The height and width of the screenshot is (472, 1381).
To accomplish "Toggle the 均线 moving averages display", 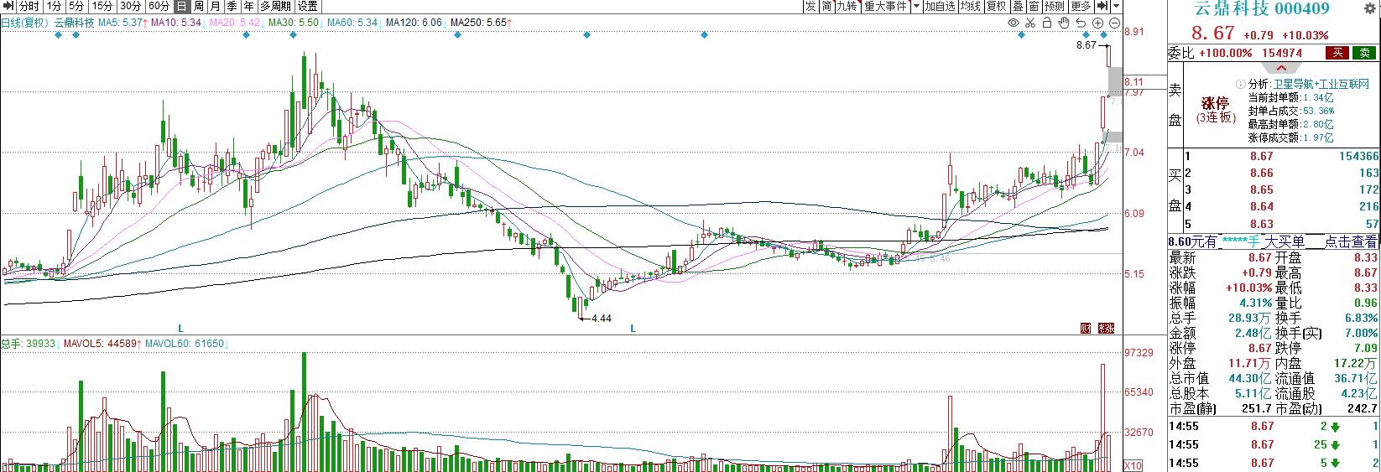I will pos(971,6).
